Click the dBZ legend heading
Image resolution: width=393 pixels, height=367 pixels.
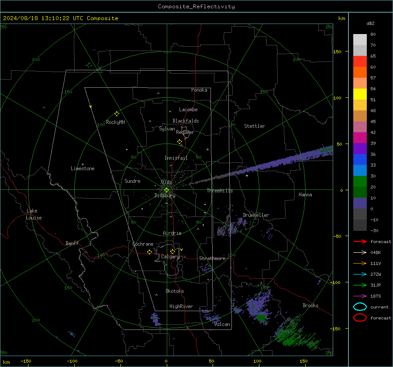point(370,23)
